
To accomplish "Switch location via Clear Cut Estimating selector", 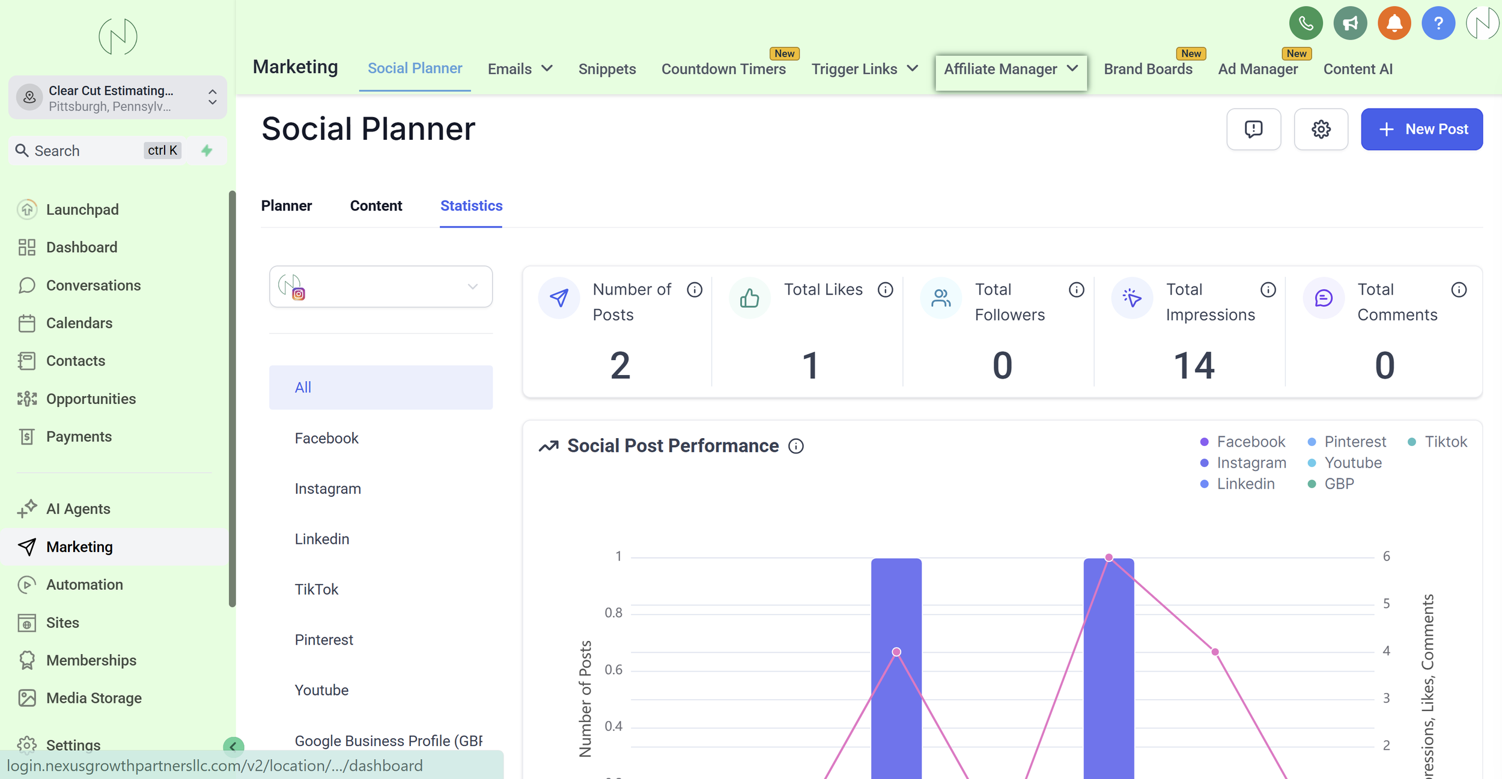I will 118,98.
